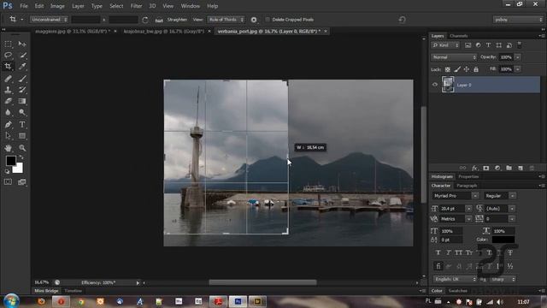Viewport: 547px width, 308px height.
Task: Toggle type layer filter
Action: [x=488, y=45]
